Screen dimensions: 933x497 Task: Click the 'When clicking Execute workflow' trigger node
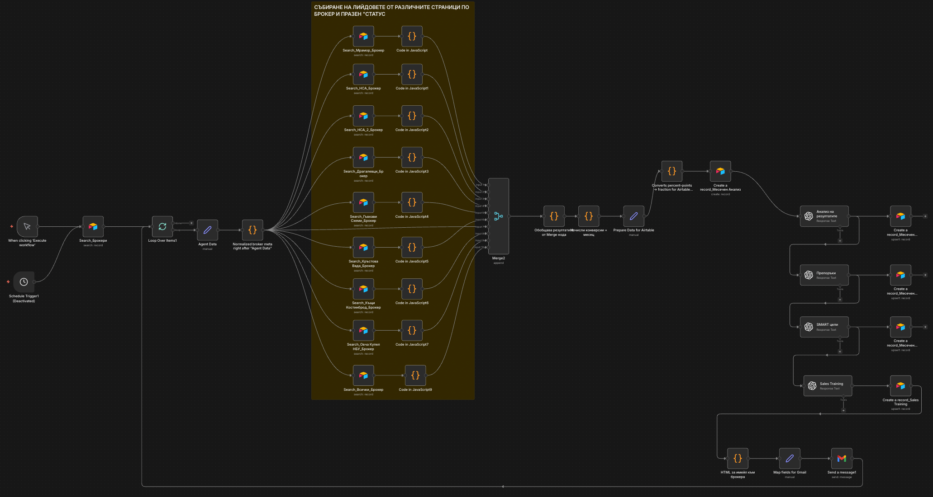27,226
